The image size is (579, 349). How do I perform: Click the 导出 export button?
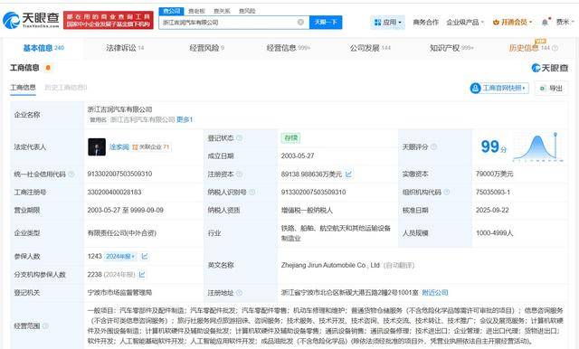(551, 89)
